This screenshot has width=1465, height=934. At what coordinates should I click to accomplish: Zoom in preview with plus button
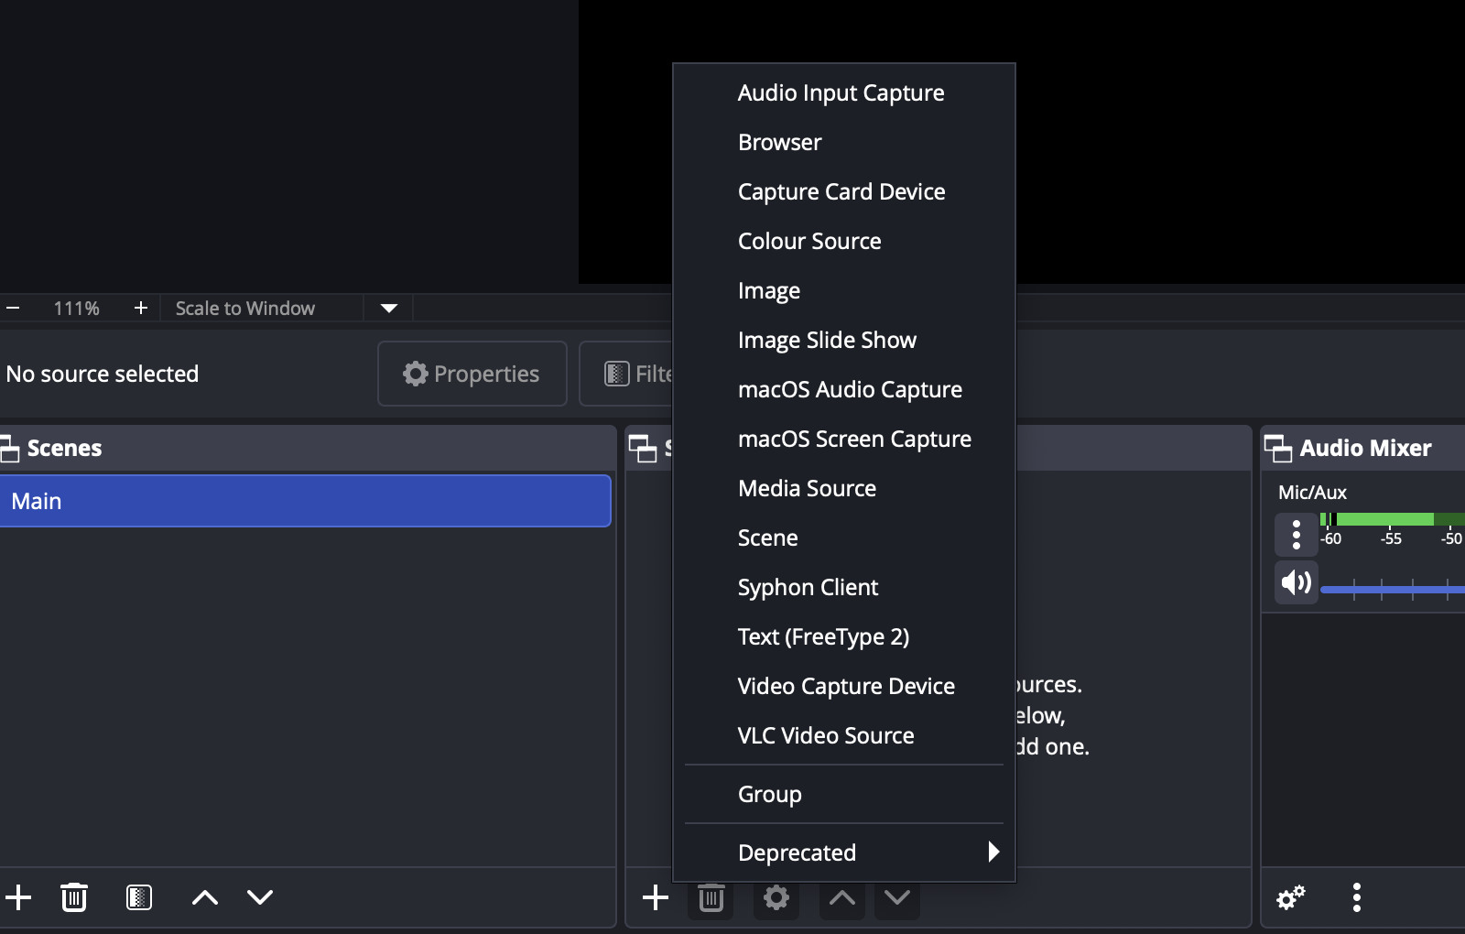point(141,309)
